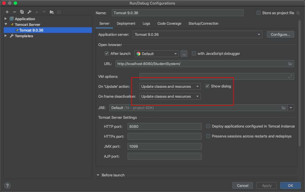The image size is (305, 192).
Task: Switch to Deployment tab
Action: click(126, 24)
